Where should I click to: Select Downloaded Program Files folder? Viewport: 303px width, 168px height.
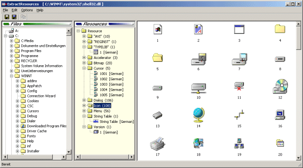(x=47, y=126)
